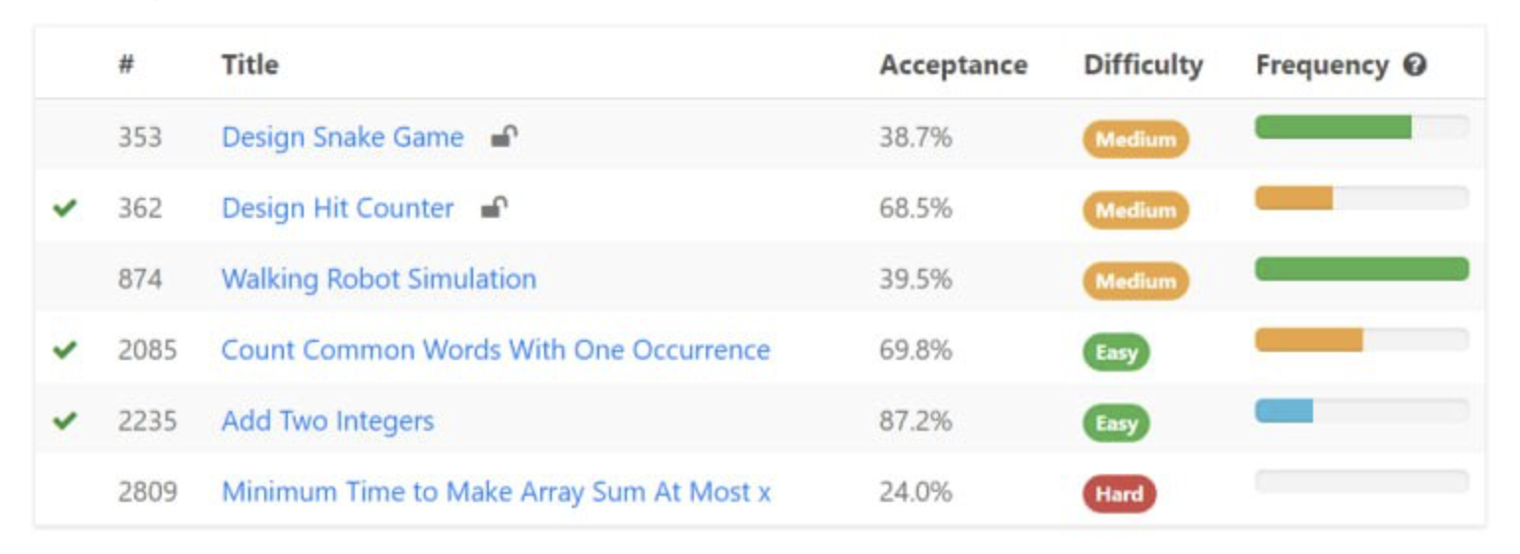Image resolution: width=1520 pixels, height=554 pixels.
Task: Click the green checkmark for problem 2235
Action: pos(65,421)
